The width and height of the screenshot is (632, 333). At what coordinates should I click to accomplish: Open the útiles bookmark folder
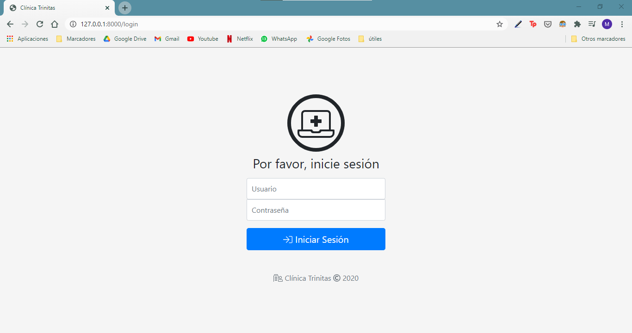pos(370,39)
